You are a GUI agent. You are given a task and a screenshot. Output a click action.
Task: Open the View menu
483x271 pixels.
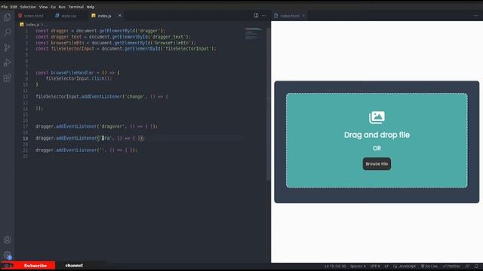(44, 7)
